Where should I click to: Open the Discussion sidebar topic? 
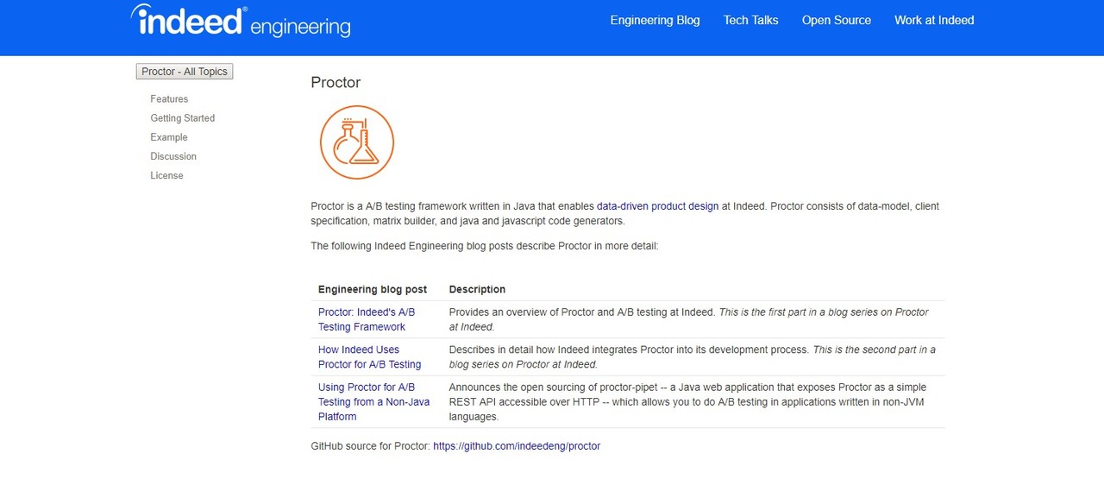(x=173, y=156)
